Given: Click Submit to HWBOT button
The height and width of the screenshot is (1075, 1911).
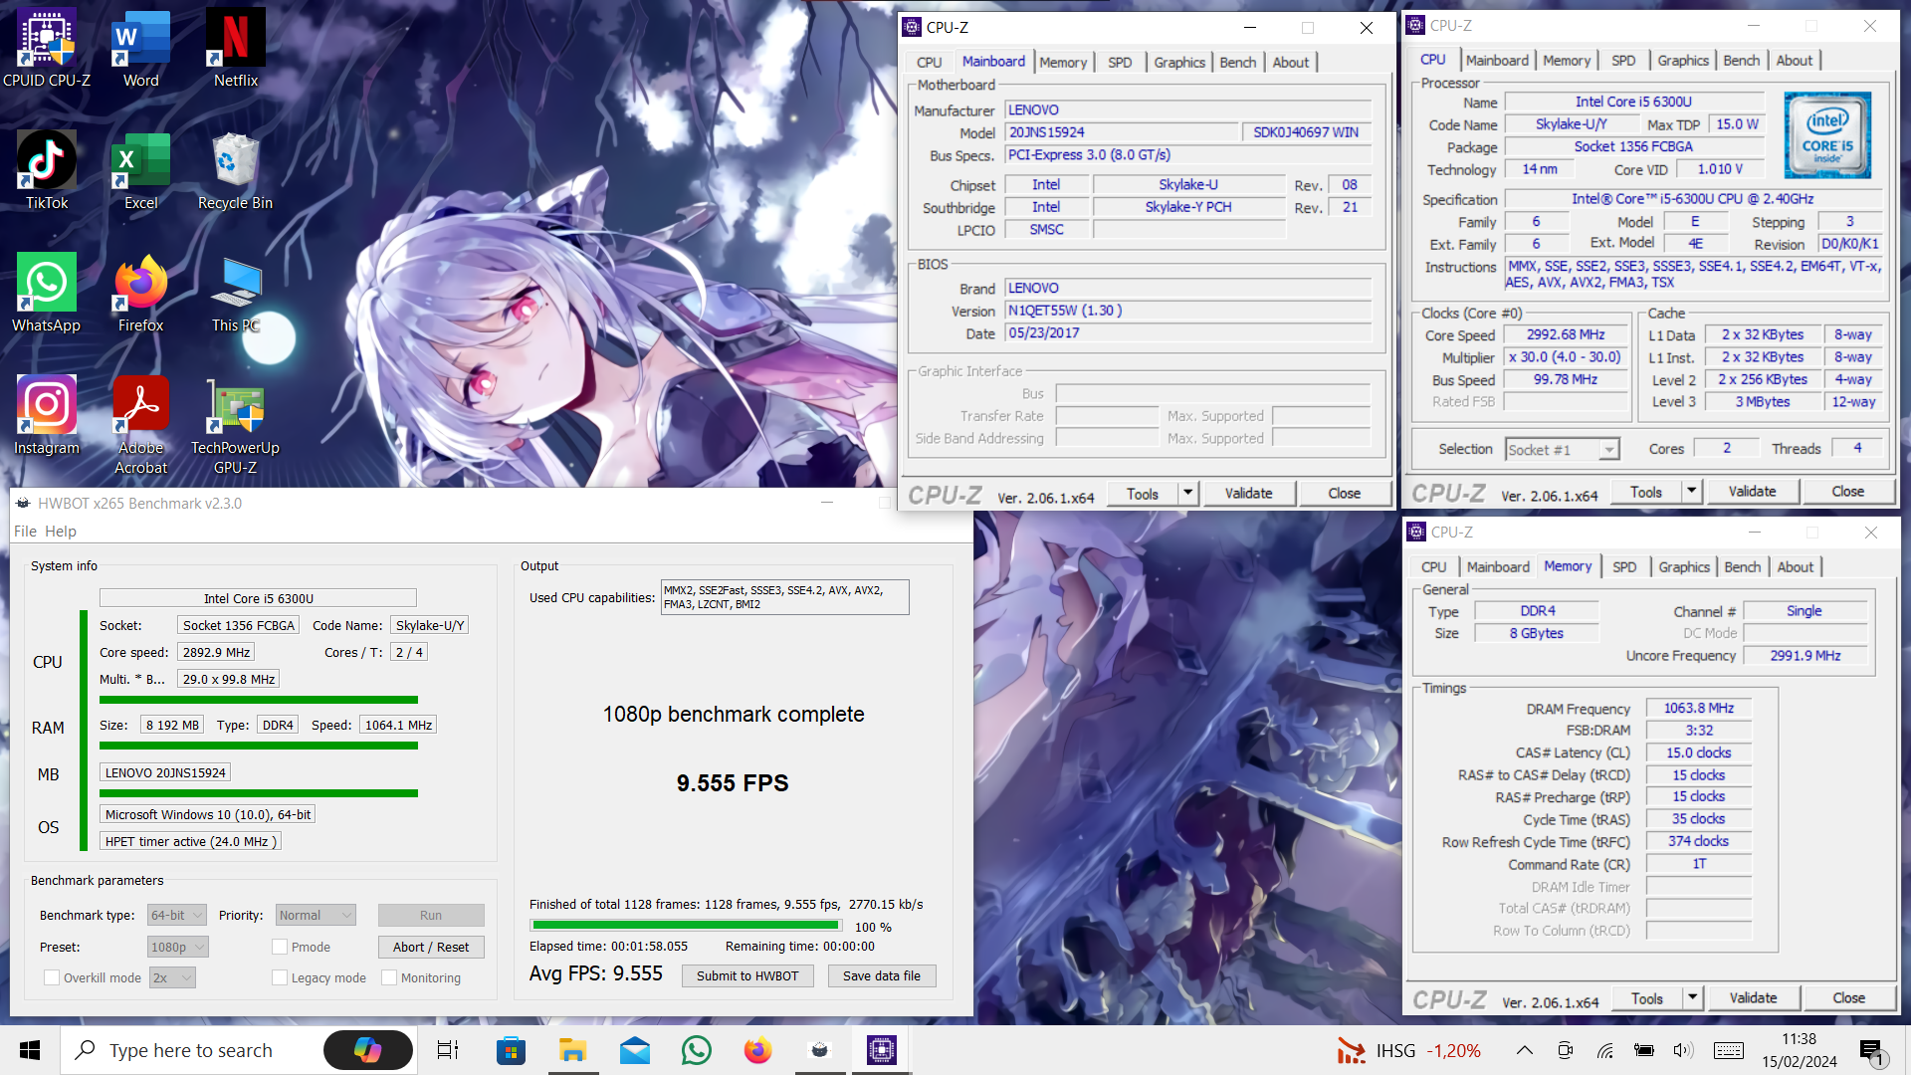Looking at the screenshot, I should (747, 975).
